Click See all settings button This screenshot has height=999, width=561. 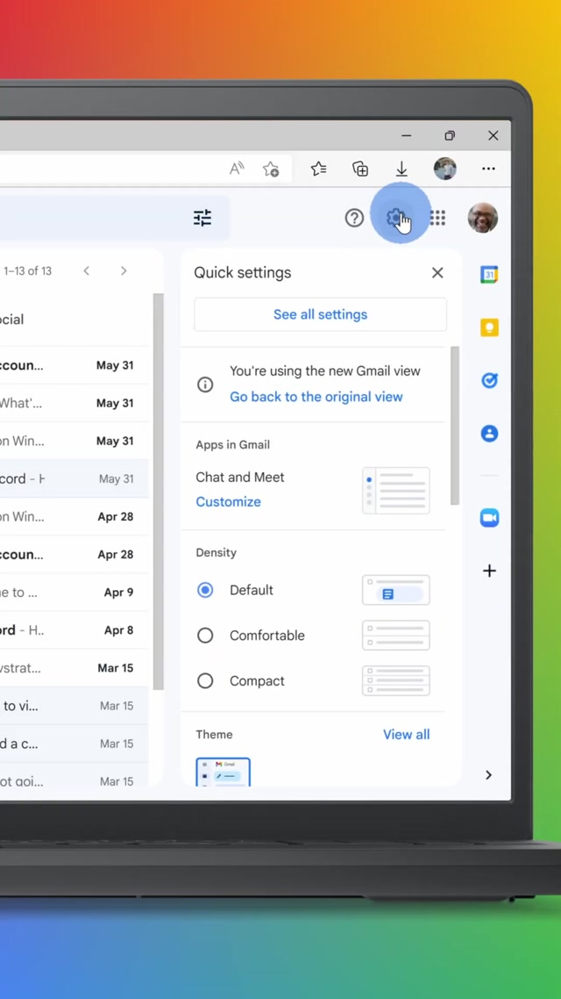(320, 314)
